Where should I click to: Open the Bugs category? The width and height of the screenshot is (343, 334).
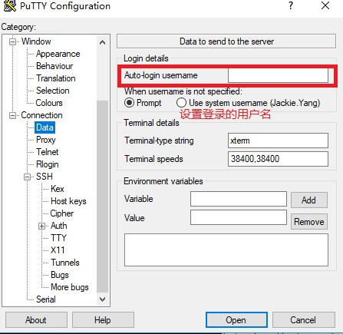click(x=60, y=275)
